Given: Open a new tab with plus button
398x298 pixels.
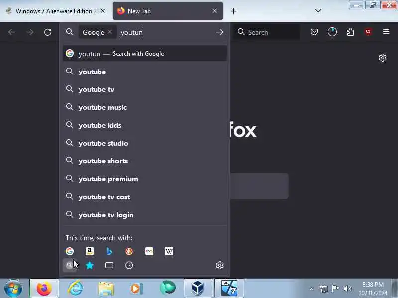Looking at the screenshot, I should coord(233,11).
